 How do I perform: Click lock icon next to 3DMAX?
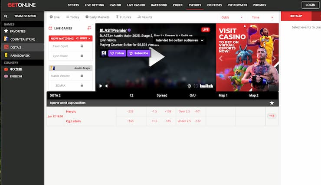82,85
